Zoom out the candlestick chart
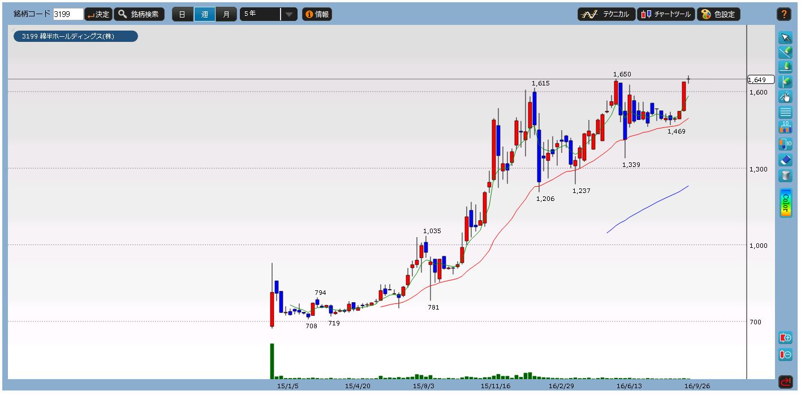 [785, 355]
